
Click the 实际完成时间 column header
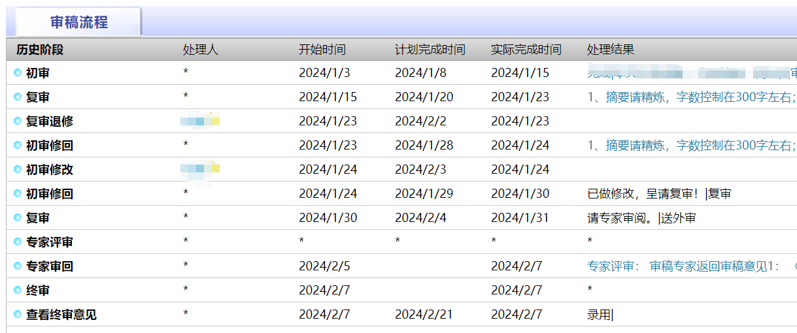point(526,50)
